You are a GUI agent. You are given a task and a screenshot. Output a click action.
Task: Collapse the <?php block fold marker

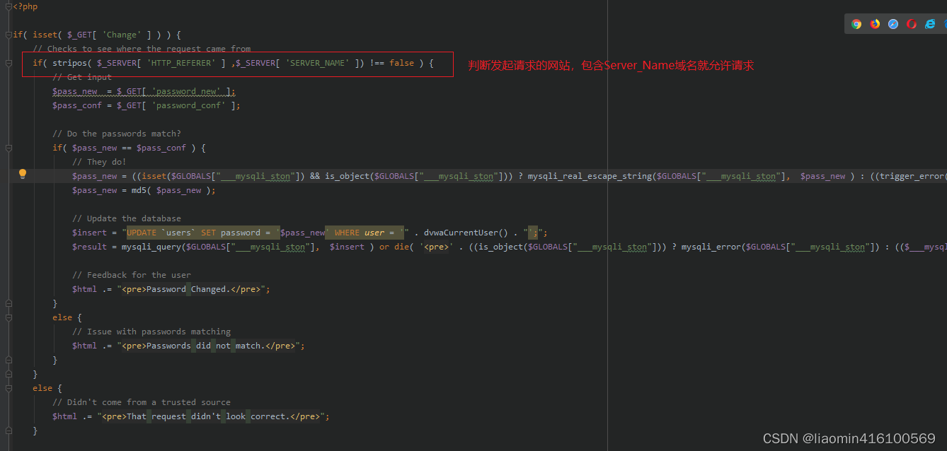pos(8,6)
